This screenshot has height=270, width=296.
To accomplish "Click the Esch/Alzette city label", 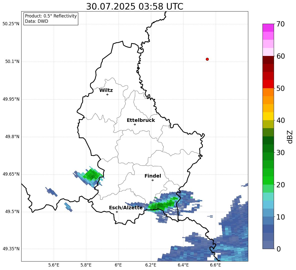I will click(x=126, y=208).
